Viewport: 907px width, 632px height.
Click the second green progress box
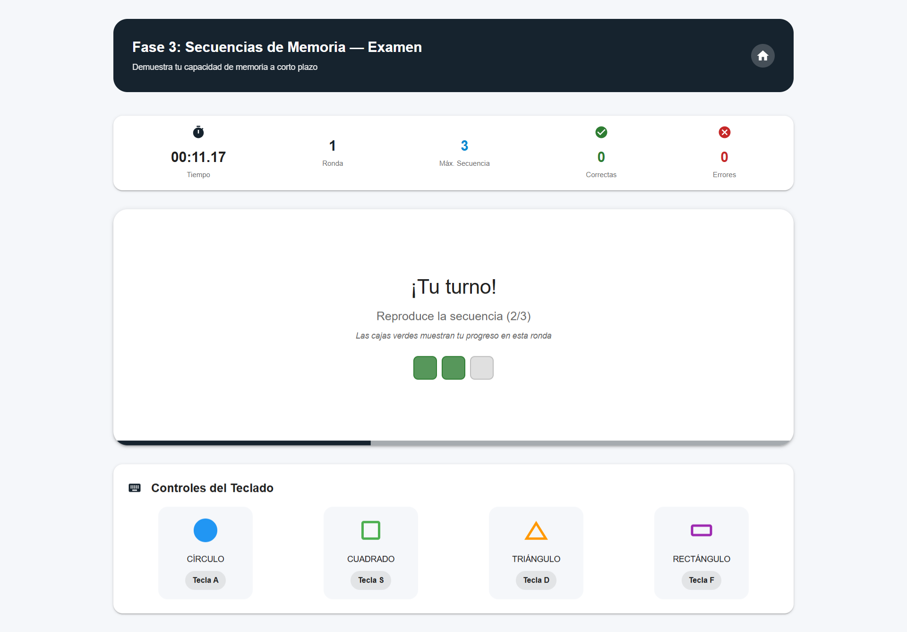click(x=453, y=367)
